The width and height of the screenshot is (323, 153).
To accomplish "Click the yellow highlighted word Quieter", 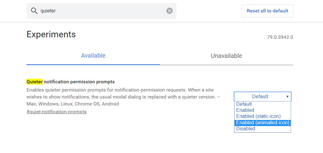I will (x=34, y=82).
